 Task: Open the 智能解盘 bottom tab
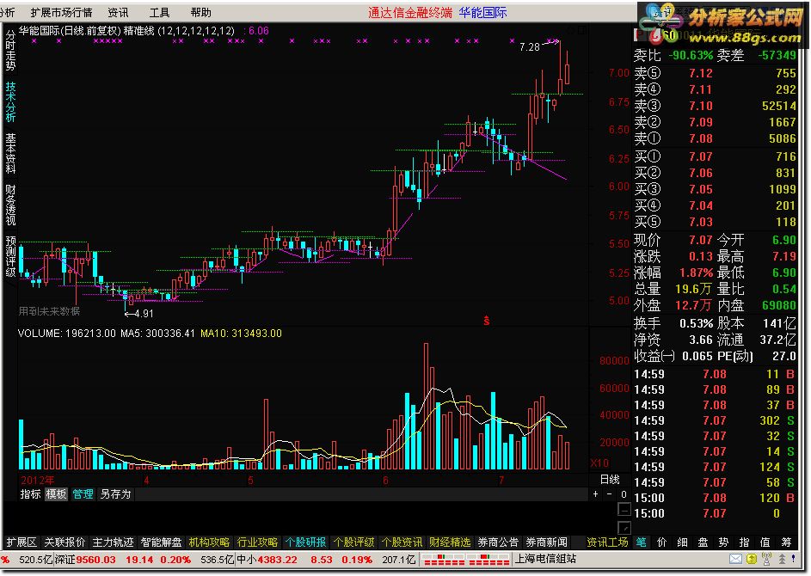pos(162,542)
